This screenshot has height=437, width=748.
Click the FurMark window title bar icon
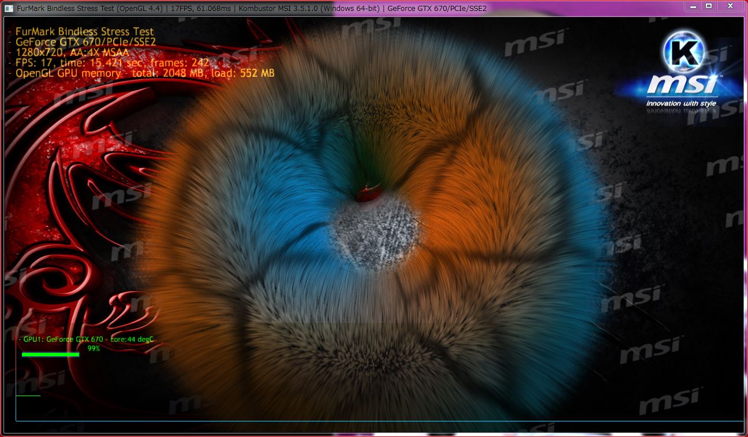[x=9, y=8]
